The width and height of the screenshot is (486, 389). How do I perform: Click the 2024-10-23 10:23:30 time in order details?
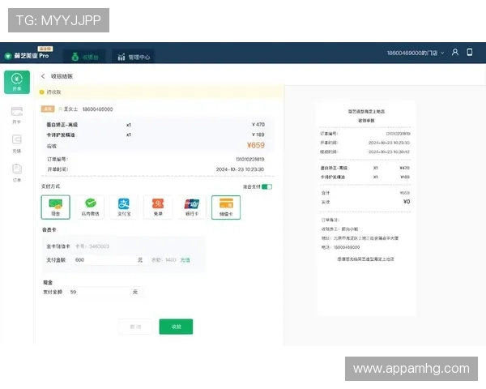point(240,169)
